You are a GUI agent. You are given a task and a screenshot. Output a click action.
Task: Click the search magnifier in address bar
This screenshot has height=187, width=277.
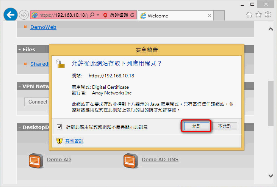click(92, 15)
